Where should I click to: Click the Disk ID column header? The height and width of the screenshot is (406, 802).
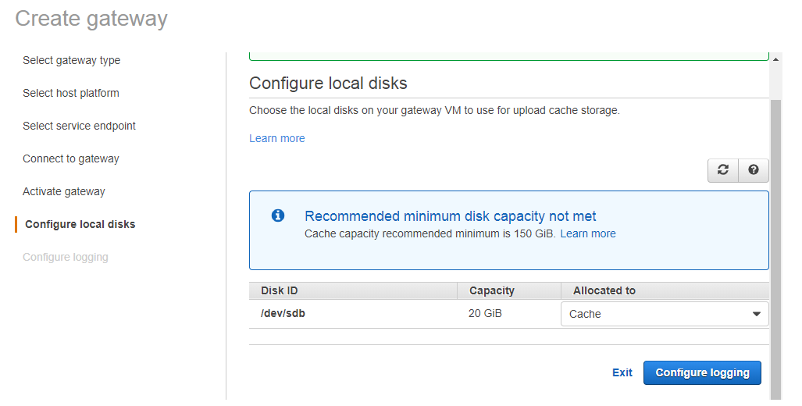click(x=279, y=290)
